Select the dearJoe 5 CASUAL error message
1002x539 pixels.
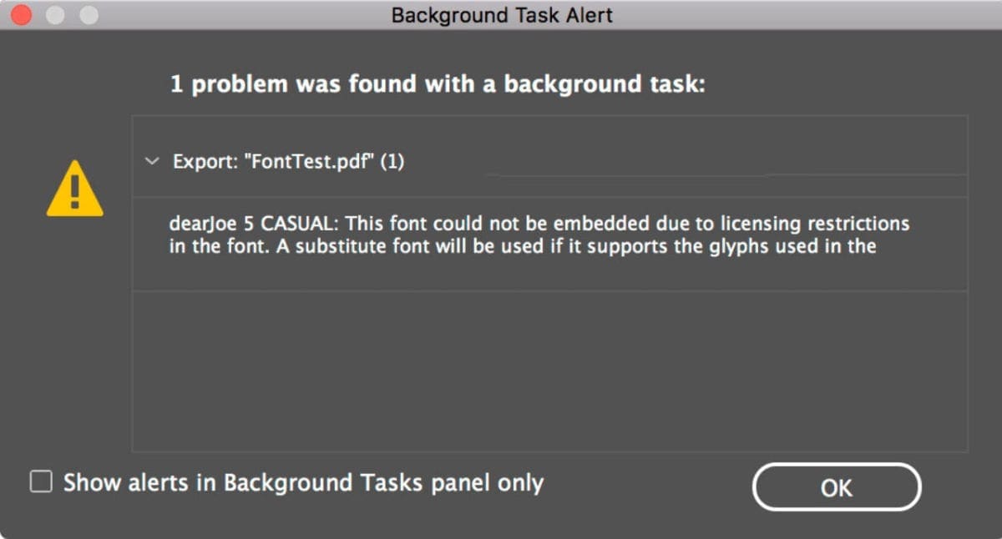click(x=539, y=235)
